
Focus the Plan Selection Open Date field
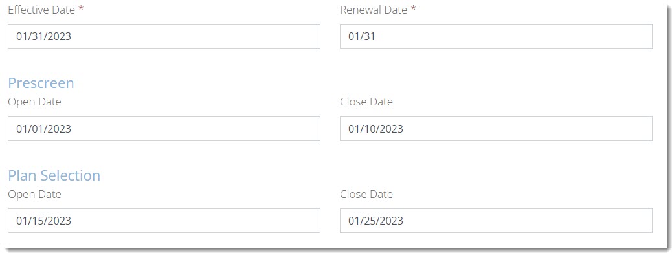(x=164, y=221)
